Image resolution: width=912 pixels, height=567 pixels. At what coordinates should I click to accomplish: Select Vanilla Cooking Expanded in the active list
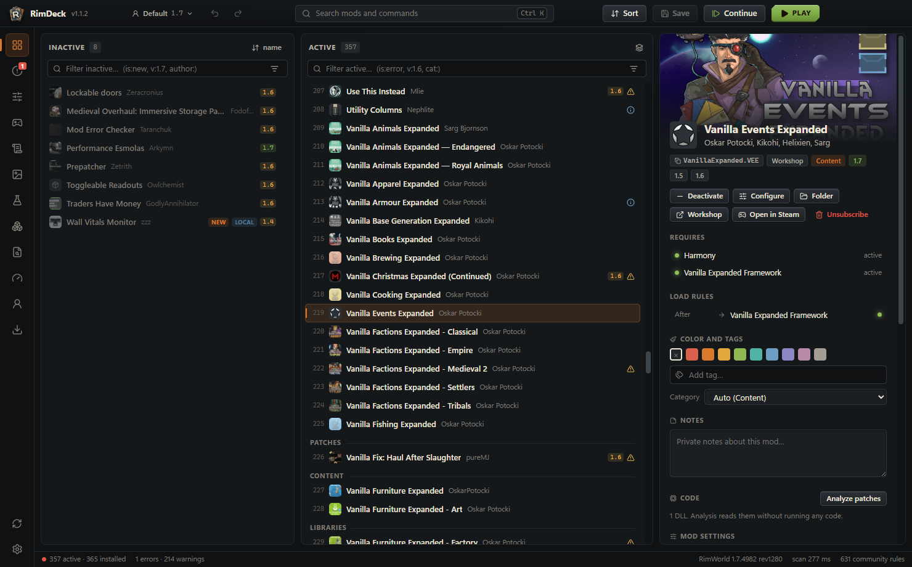[x=473, y=295]
